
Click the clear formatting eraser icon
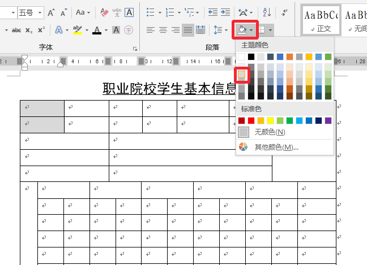104,12
